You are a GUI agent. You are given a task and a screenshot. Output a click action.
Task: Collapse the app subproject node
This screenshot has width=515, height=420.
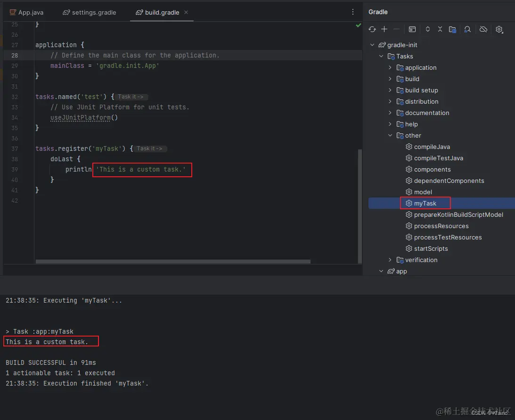pyautogui.click(x=381, y=271)
